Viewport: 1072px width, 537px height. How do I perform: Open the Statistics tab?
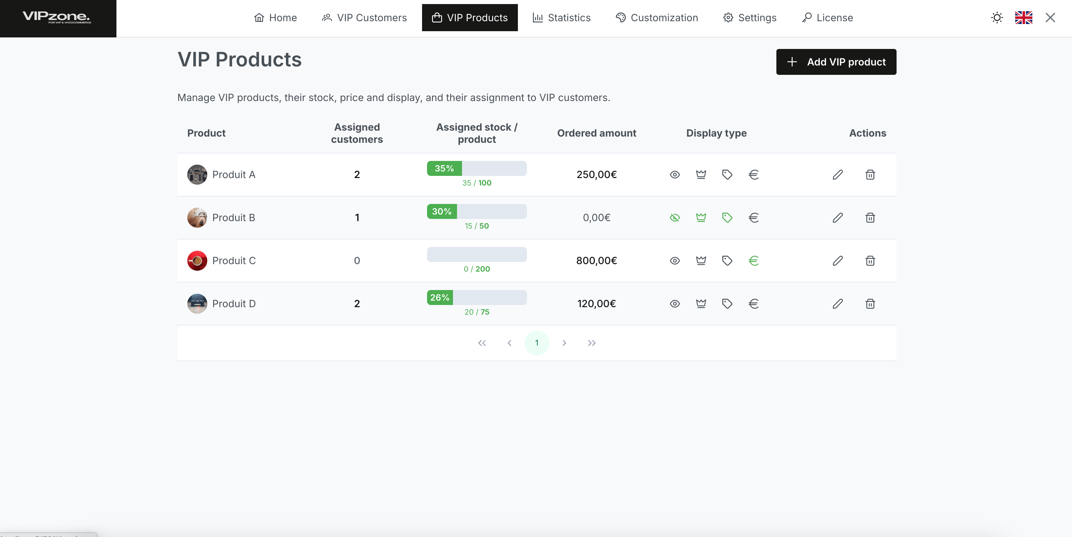click(x=561, y=17)
